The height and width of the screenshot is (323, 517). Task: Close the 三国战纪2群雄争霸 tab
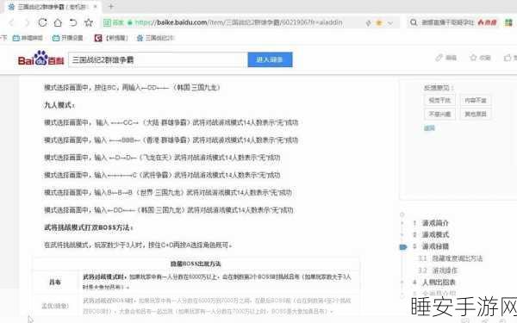(x=96, y=7)
